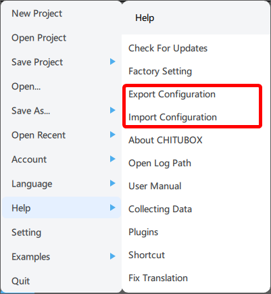Show the Language submenu via arrow
Viewport: 271px width, 294px height.
(113, 183)
